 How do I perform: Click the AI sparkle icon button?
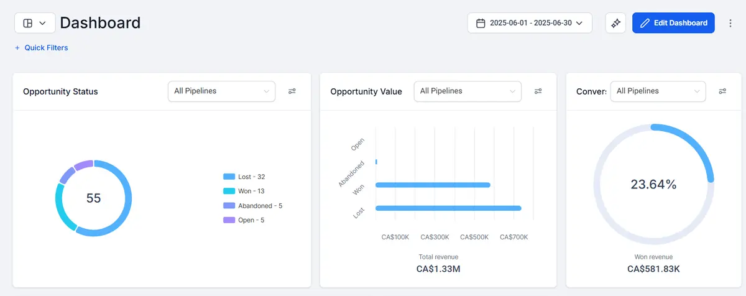coord(616,23)
